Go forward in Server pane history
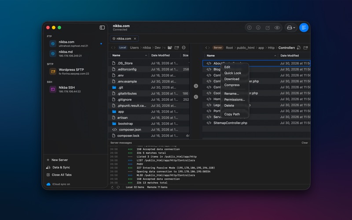The image size is (352, 220). [209, 48]
